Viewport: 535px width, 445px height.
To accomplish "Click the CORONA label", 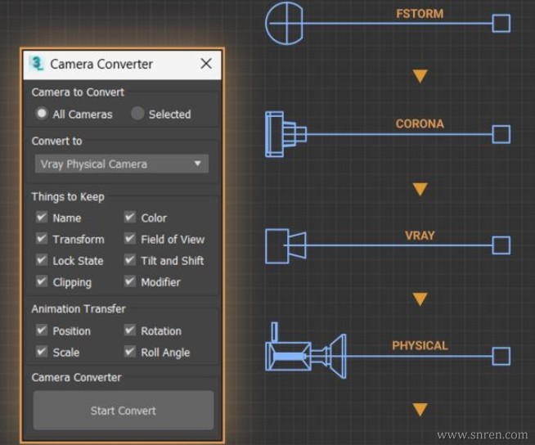I will tap(420, 124).
